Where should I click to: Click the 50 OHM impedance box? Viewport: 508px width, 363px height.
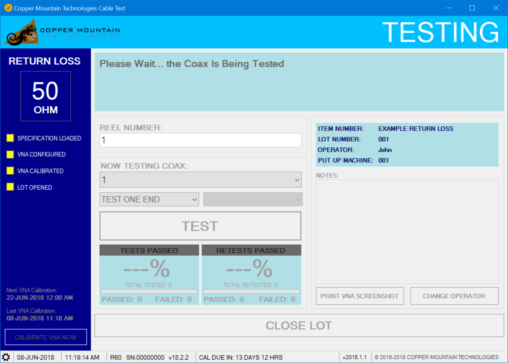[x=46, y=96]
